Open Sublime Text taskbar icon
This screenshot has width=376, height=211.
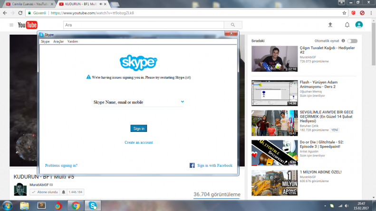(41, 205)
